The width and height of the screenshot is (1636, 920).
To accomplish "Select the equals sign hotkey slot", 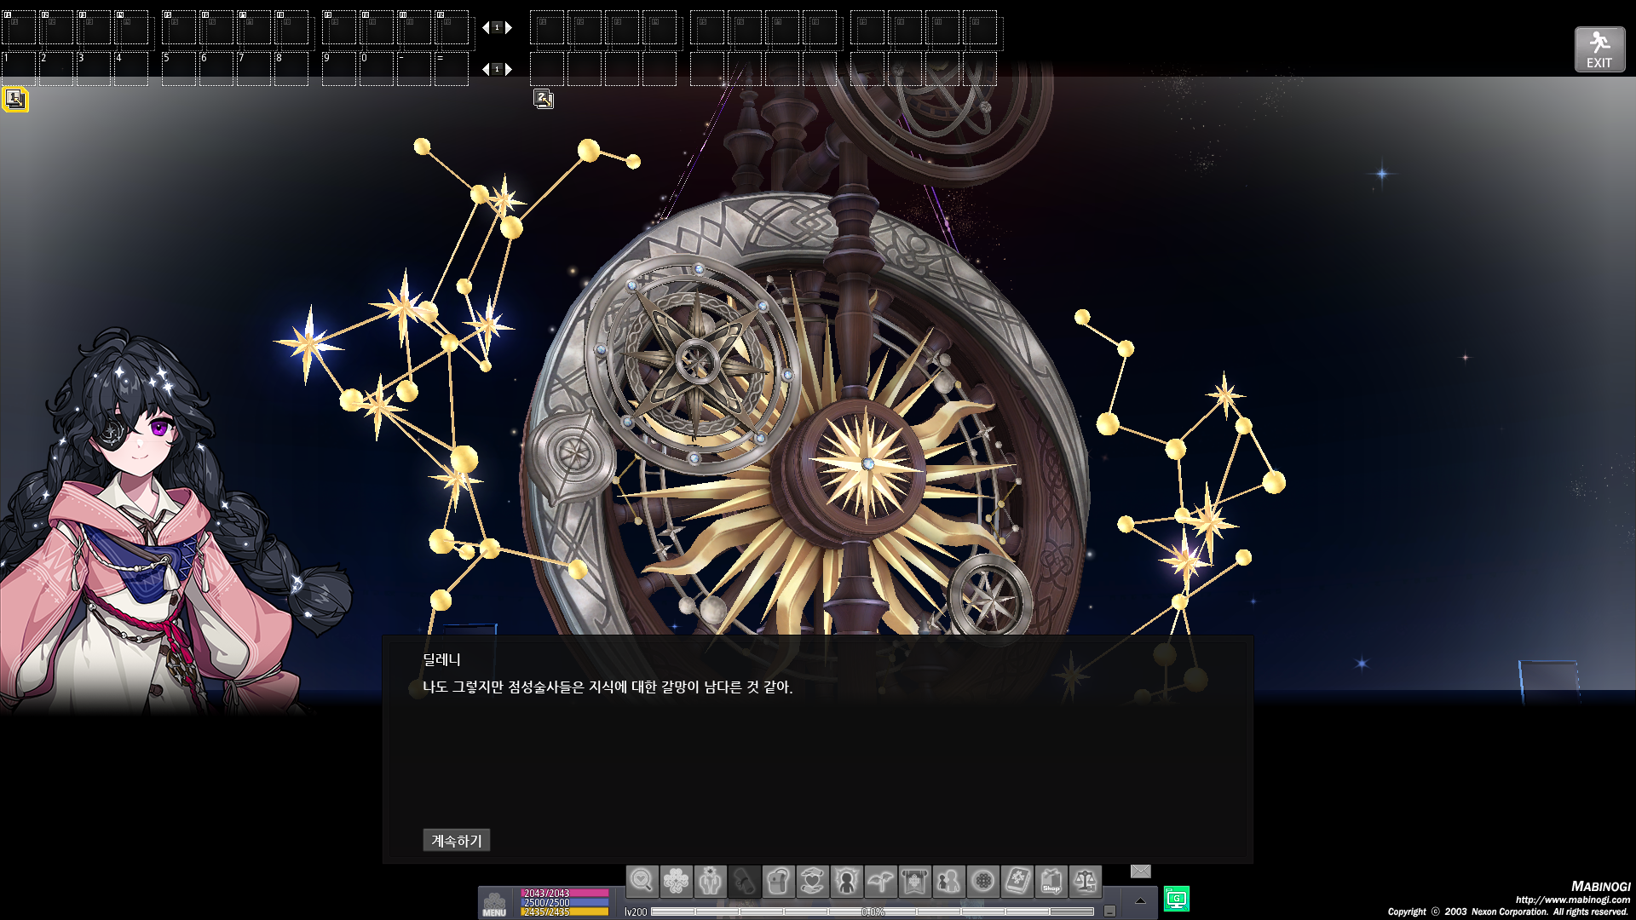I will point(452,69).
